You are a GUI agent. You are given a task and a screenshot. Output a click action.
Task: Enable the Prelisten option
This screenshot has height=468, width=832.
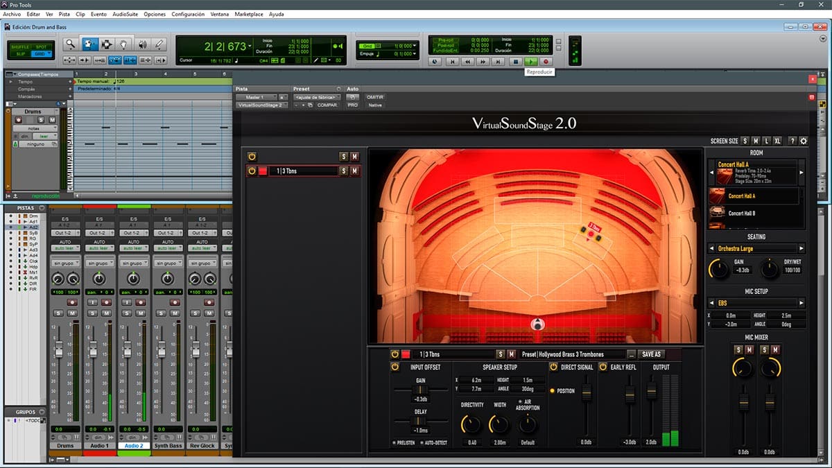[402, 442]
